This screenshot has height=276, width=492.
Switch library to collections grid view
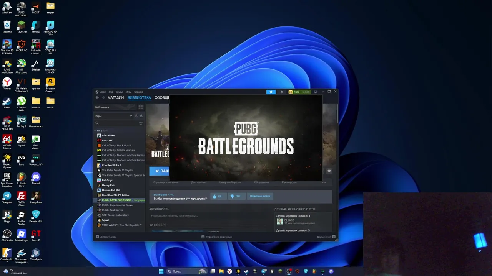pos(141,107)
